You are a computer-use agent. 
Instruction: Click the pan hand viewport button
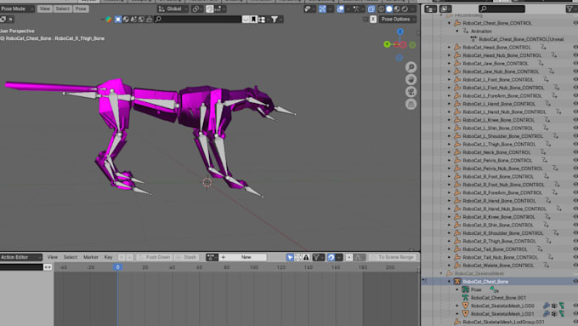click(x=411, y=79)
